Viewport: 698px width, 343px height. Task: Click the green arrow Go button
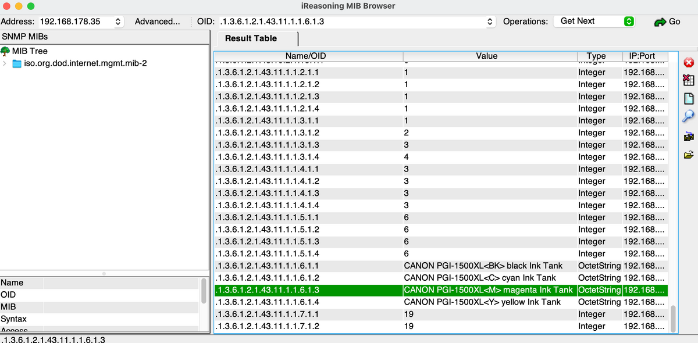(x=667, y=22)
